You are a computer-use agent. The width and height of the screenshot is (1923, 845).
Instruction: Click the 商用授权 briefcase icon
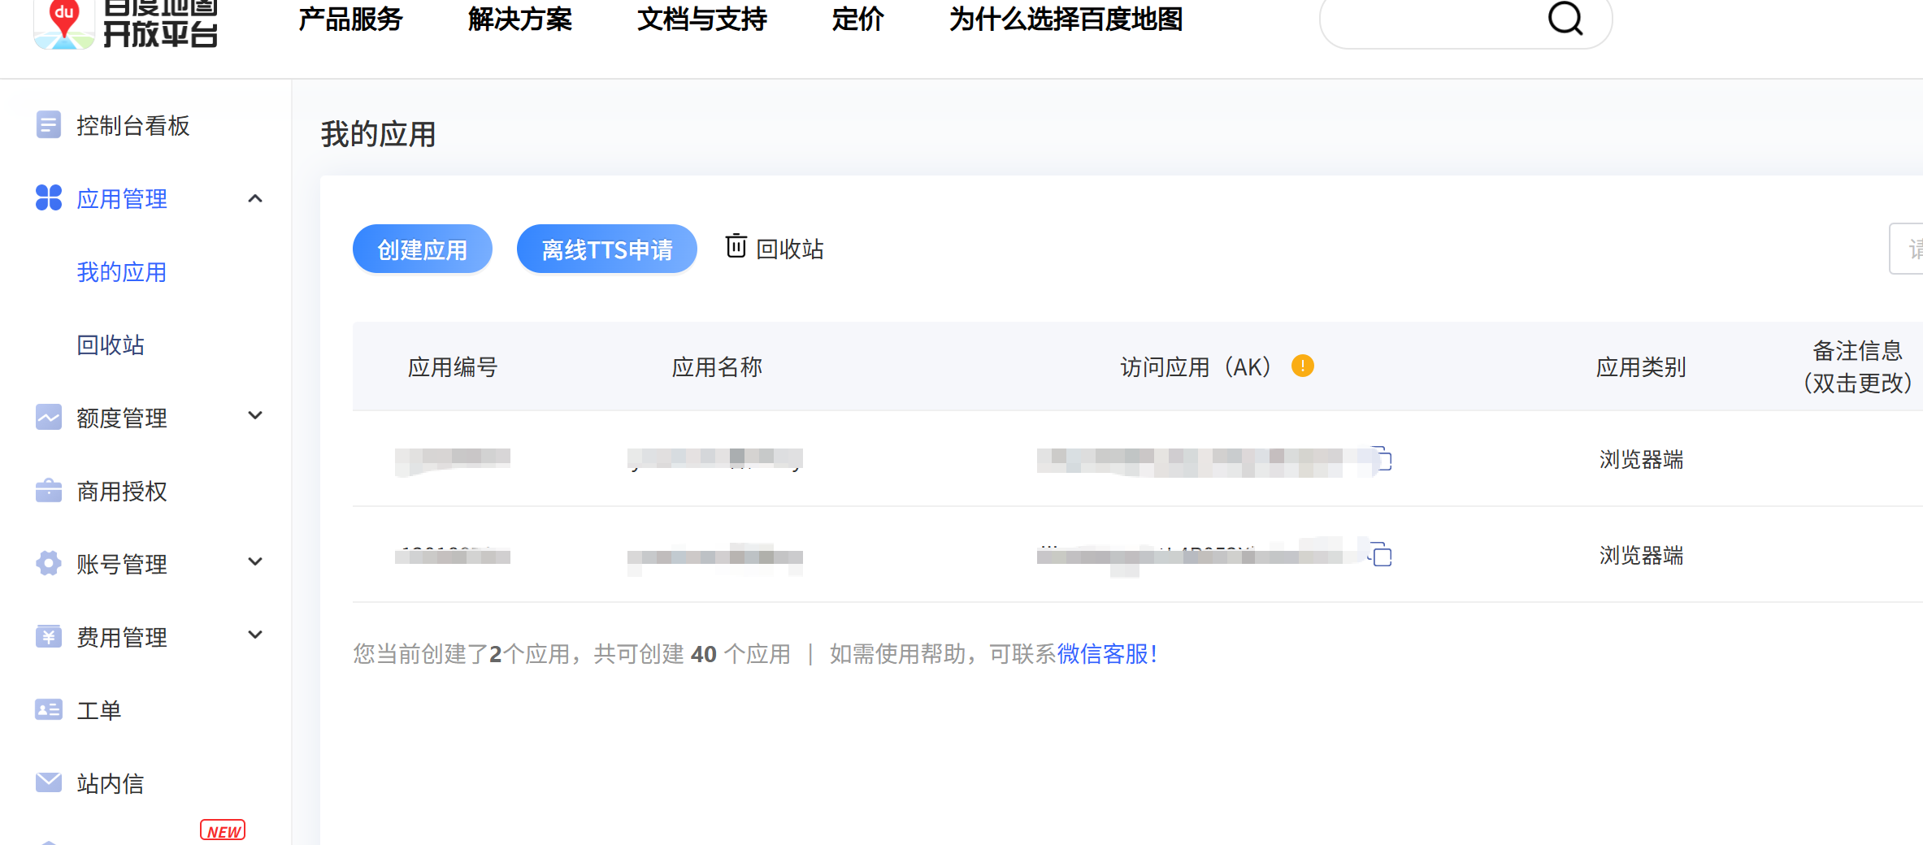[x=48, y=491]
